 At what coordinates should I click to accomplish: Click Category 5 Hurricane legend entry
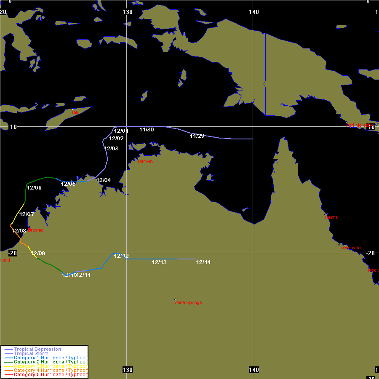51,374
